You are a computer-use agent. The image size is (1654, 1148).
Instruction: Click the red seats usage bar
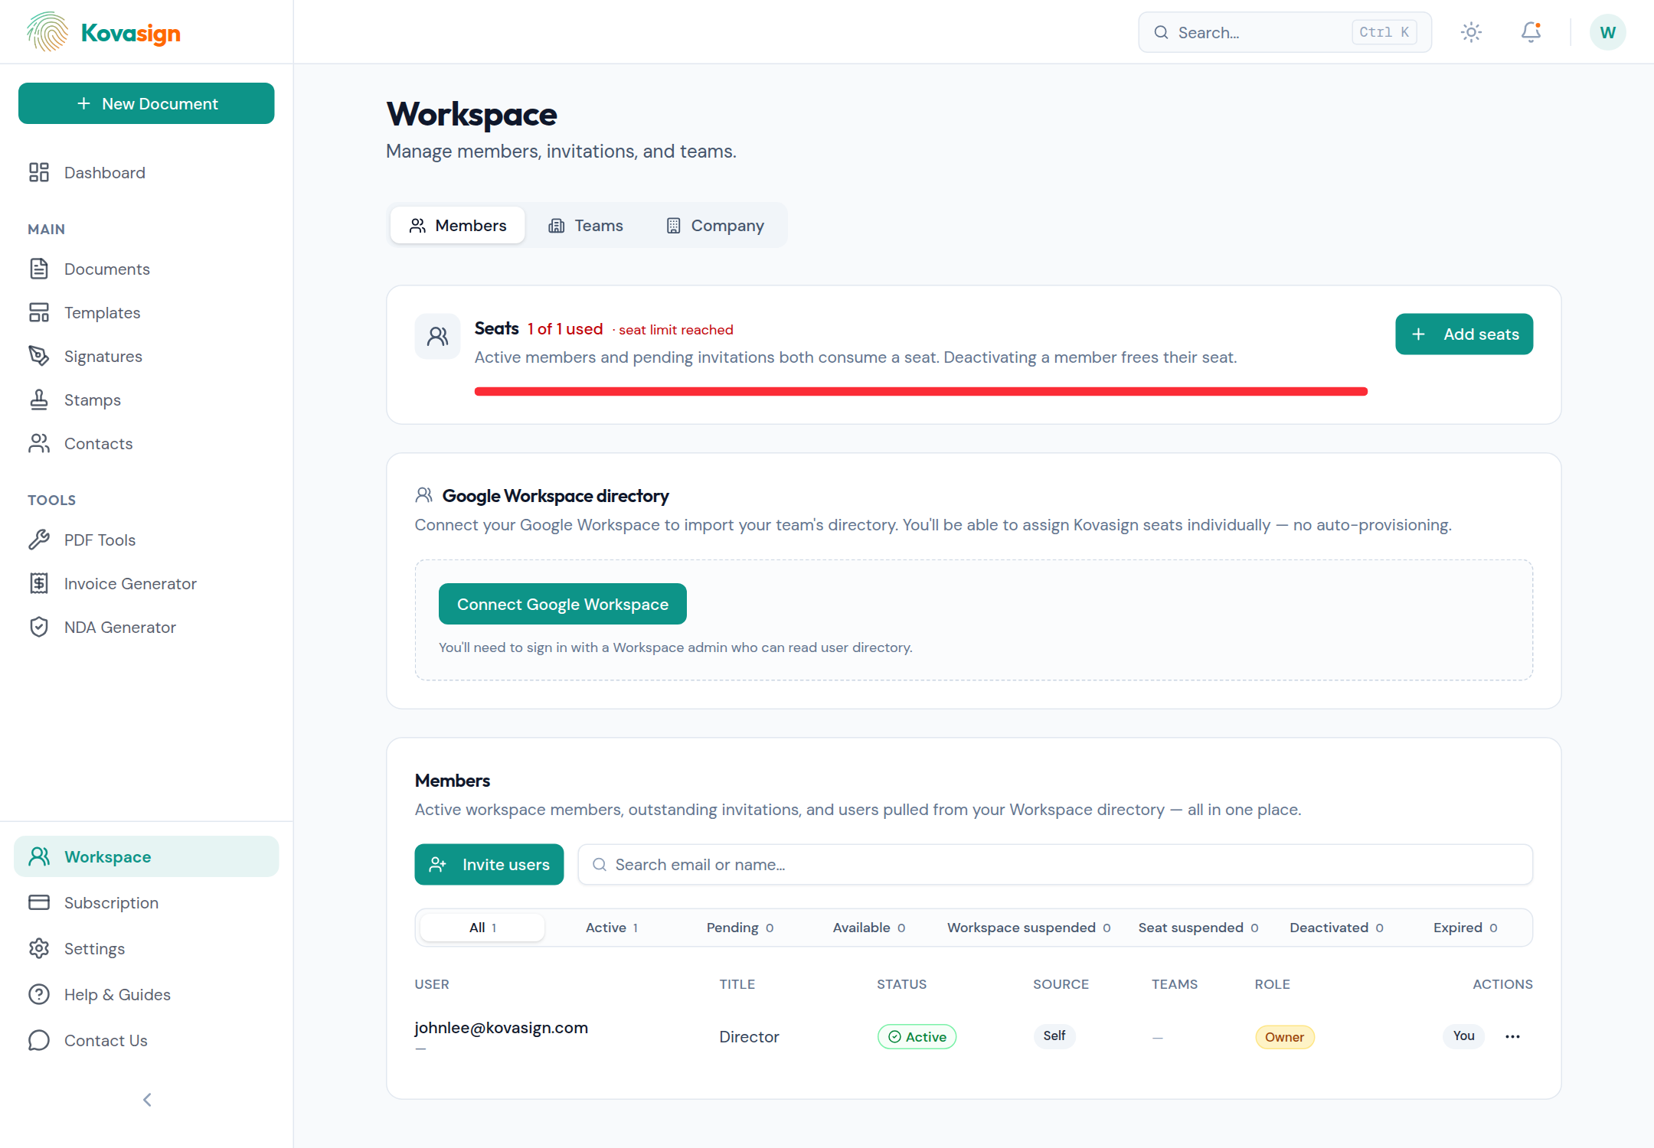click(920, 392)
